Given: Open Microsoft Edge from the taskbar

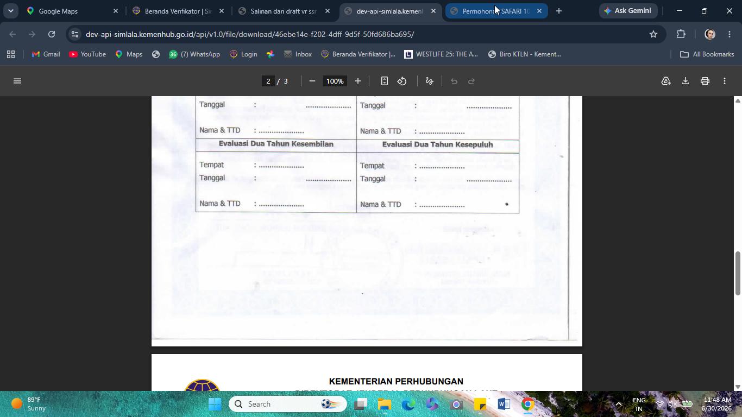Looking at the screenshot, I should tap(408, 404).
